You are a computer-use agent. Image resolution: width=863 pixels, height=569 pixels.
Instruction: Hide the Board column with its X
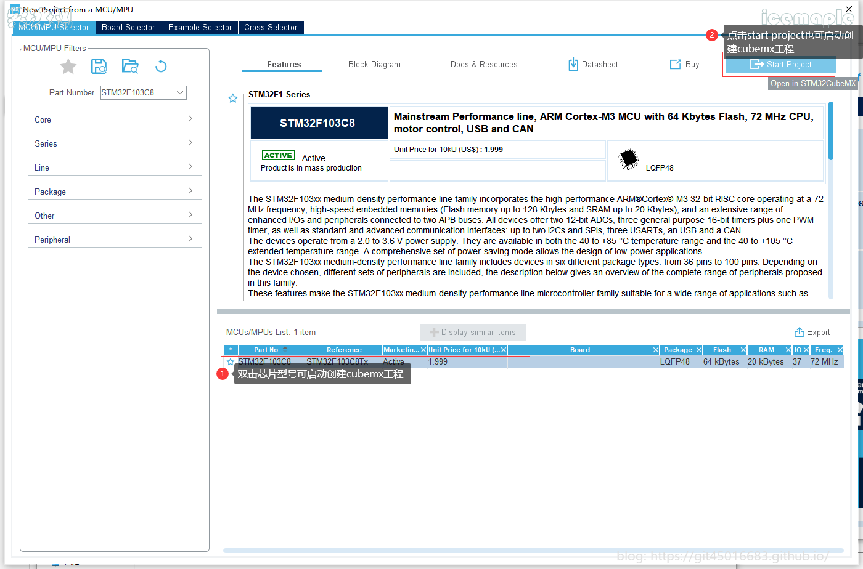click(x=656, y=350)
